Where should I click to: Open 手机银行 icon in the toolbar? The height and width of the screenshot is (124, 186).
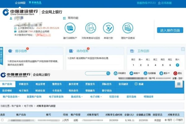[x=116, y=73]
